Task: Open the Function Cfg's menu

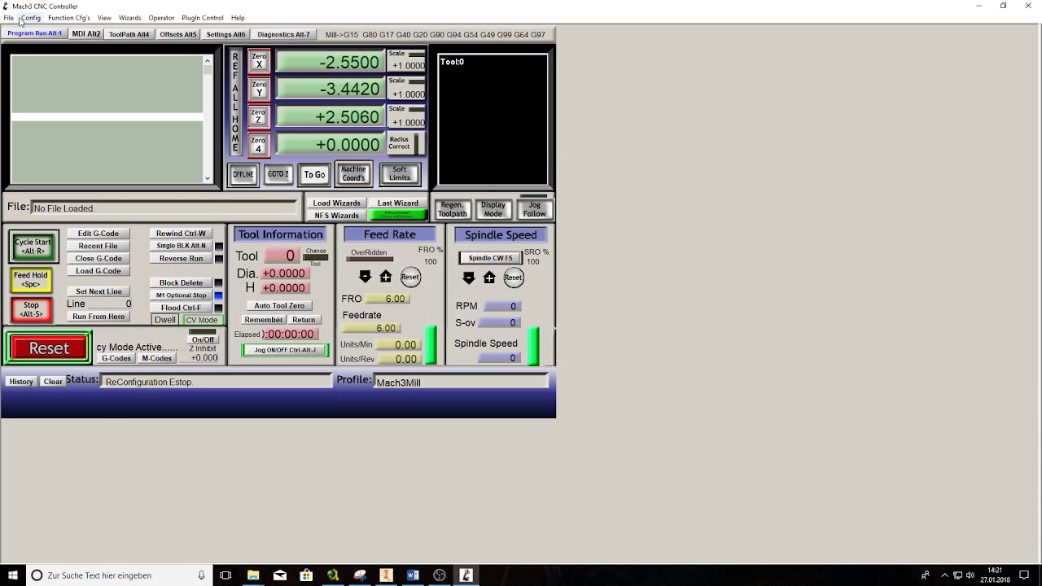Action: (x=69, y=18)
